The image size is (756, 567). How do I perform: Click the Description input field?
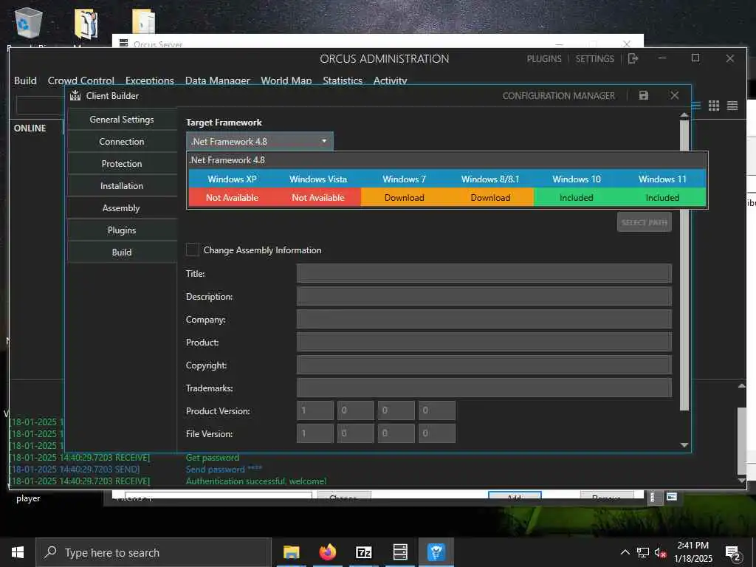pos(484,296)
